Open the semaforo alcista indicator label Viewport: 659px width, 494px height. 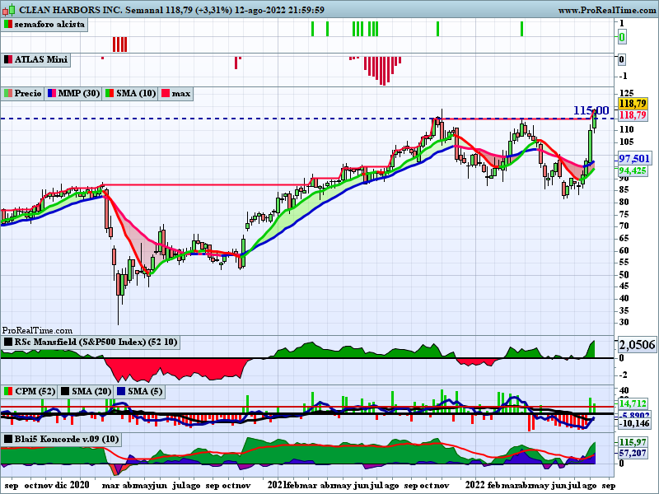49,25
